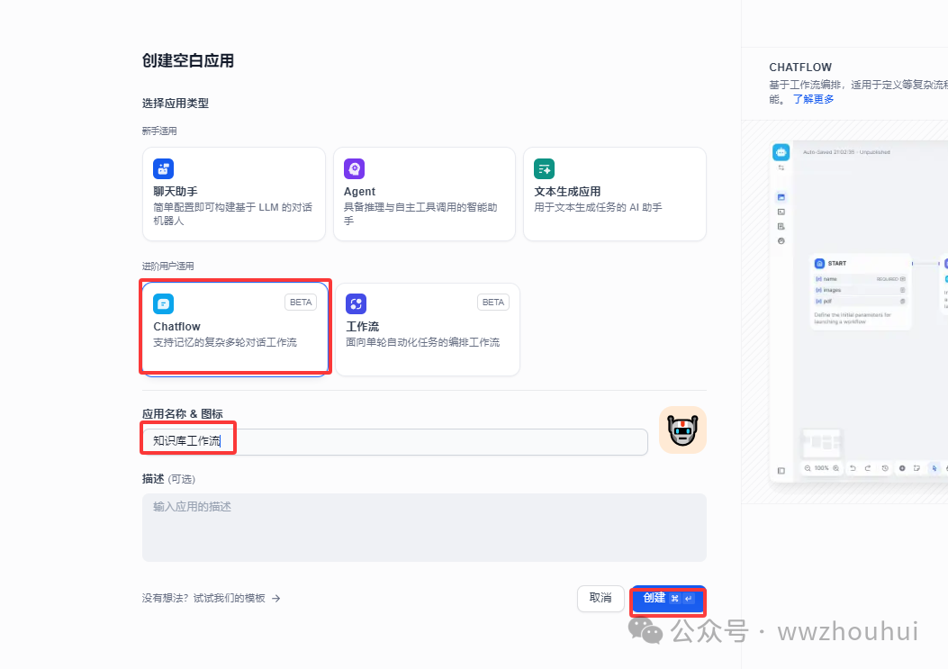Click the change history icon in the preview toolbar
The height and width of the screenshot is (669, 948).
[885, 469]
